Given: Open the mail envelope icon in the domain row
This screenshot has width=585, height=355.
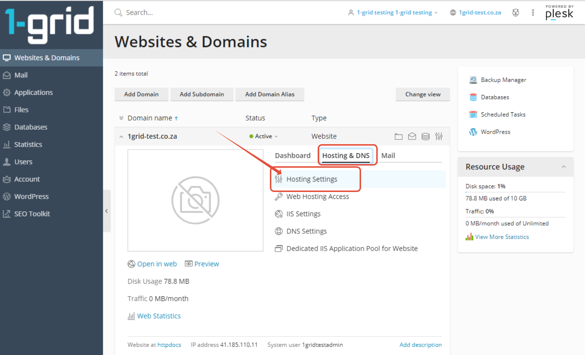Looking at the screenshot, I should point(412,136).
